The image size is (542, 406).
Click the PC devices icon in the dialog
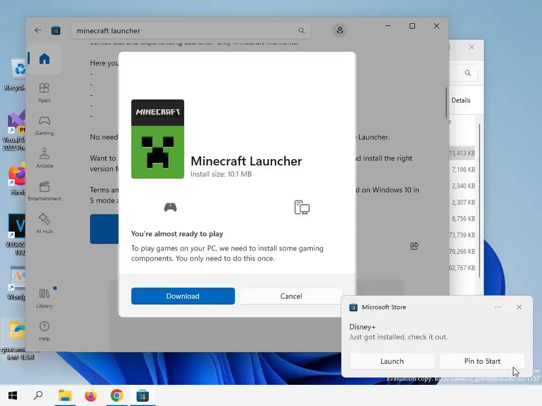click(302, 207)
